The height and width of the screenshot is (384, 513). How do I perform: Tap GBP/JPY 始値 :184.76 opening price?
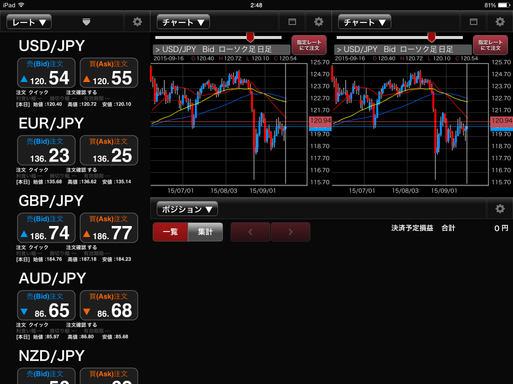tap(48, 259)
